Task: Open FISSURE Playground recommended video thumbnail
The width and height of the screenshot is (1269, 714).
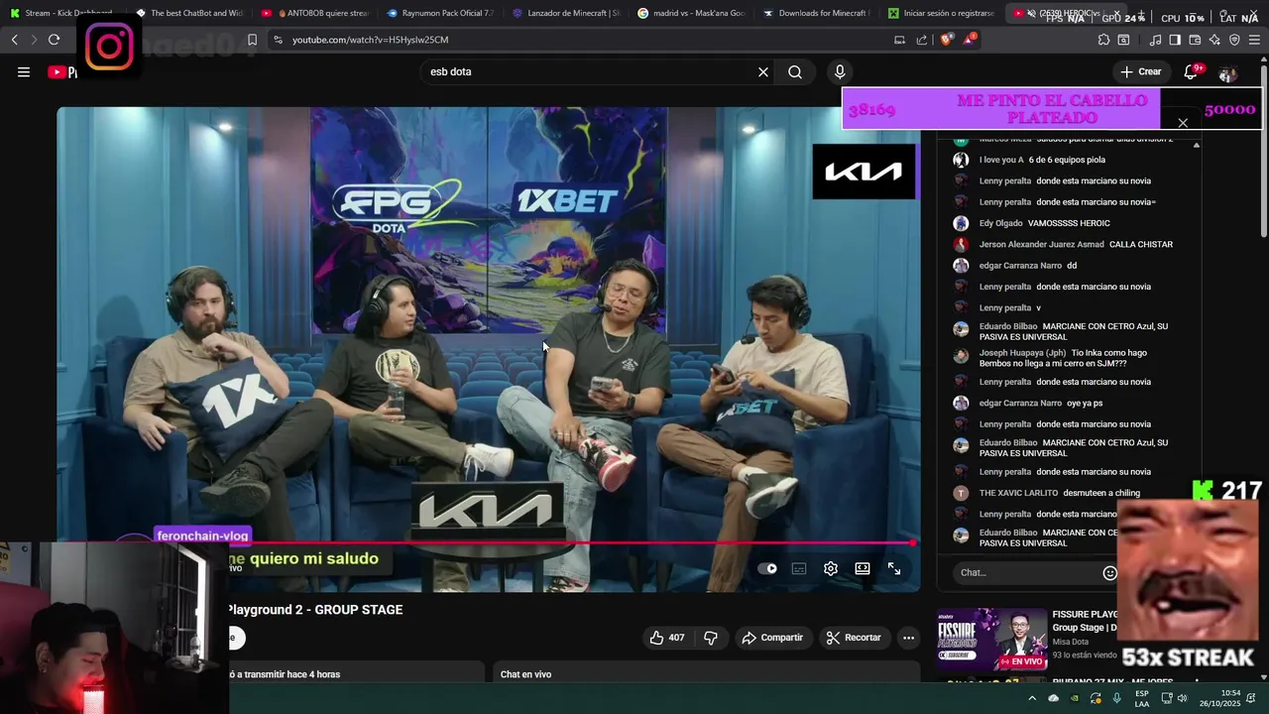Action: tap(992, 640)
